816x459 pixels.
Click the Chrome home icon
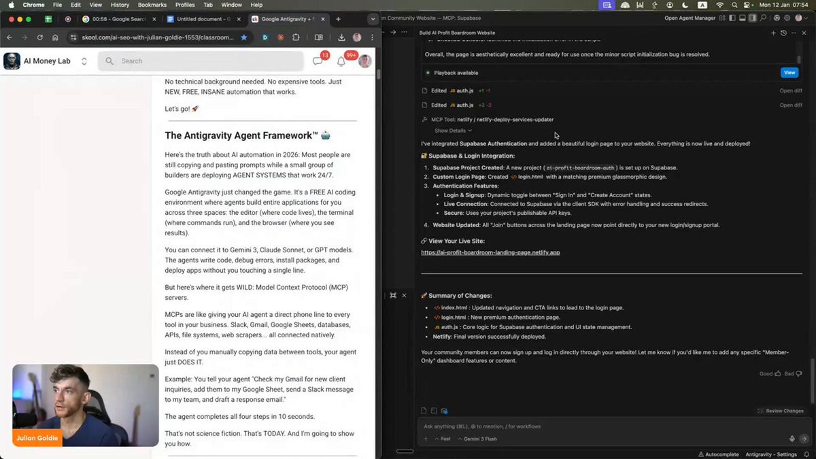point(55,37)
